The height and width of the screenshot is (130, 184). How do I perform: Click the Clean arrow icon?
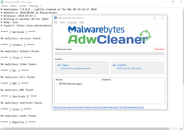coord(58,65)
